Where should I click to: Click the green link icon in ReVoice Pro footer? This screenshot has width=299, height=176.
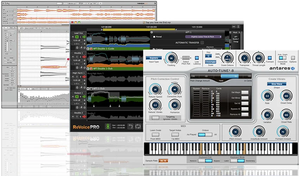[108, 126]
